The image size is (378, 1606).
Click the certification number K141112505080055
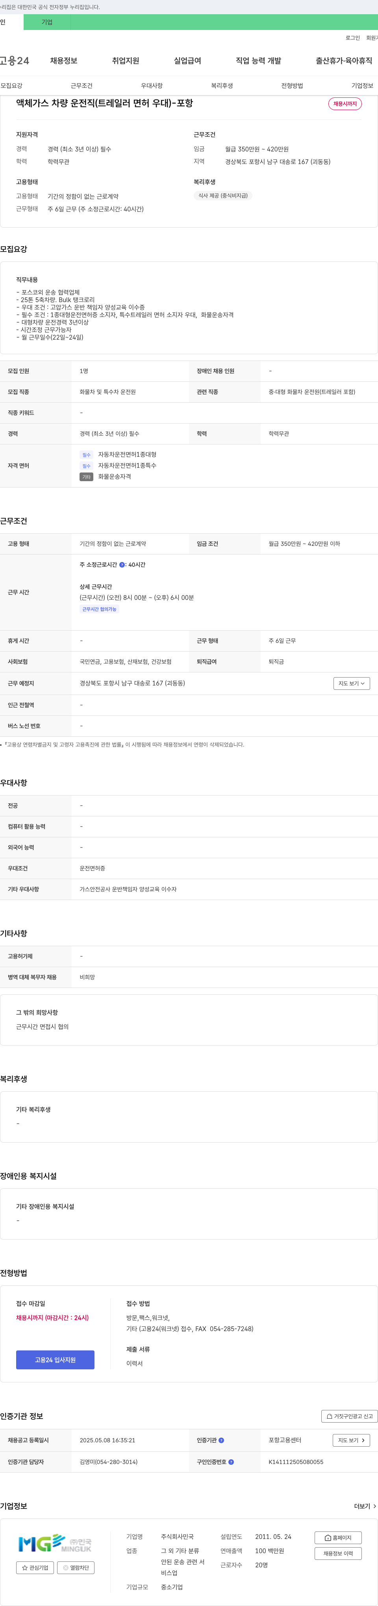(x=296, y=1461)
